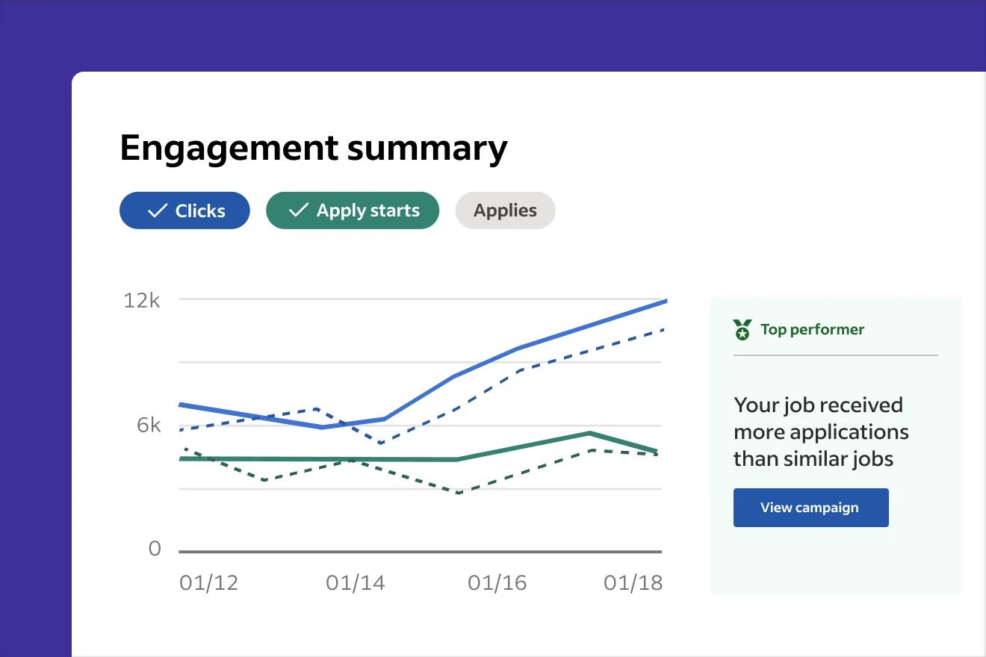Select the Engagement summary heading

pos(314,147)
